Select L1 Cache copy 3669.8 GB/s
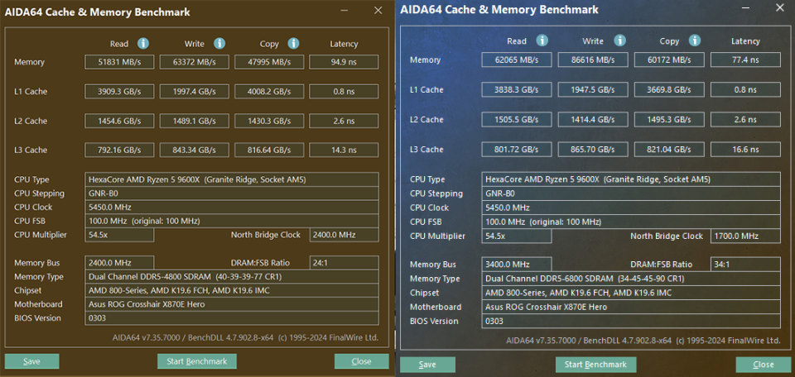 point(669,89)
